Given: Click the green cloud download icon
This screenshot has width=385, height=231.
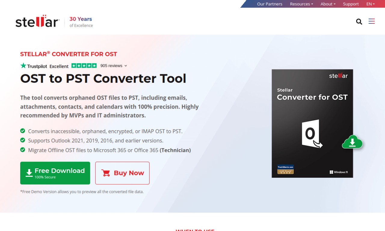Looking at the screenshot, I should 353,142.
